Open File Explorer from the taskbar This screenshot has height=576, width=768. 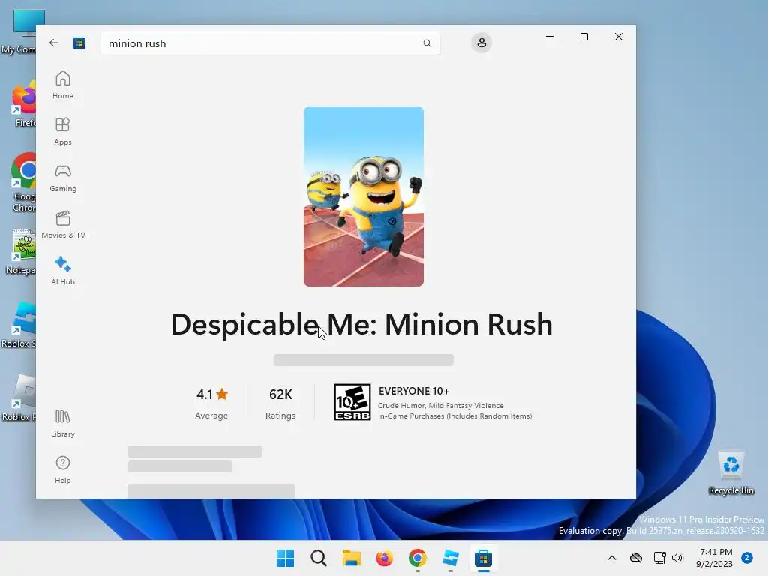coord(351,558)
